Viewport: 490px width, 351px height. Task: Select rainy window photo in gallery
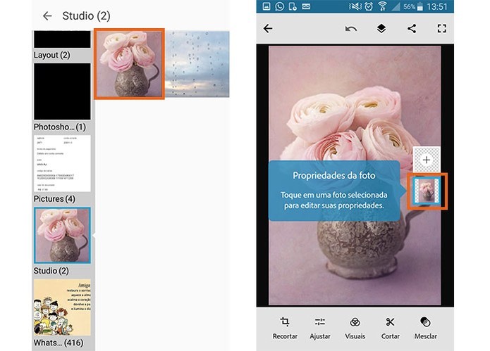pos(197,64)
